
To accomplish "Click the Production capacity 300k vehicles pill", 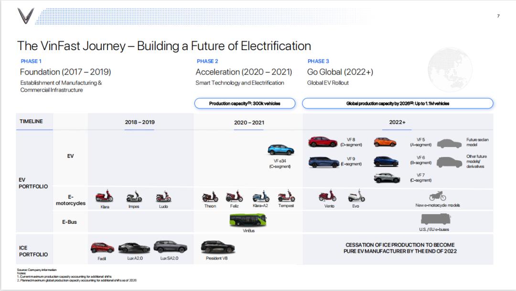I will [245, 104].
